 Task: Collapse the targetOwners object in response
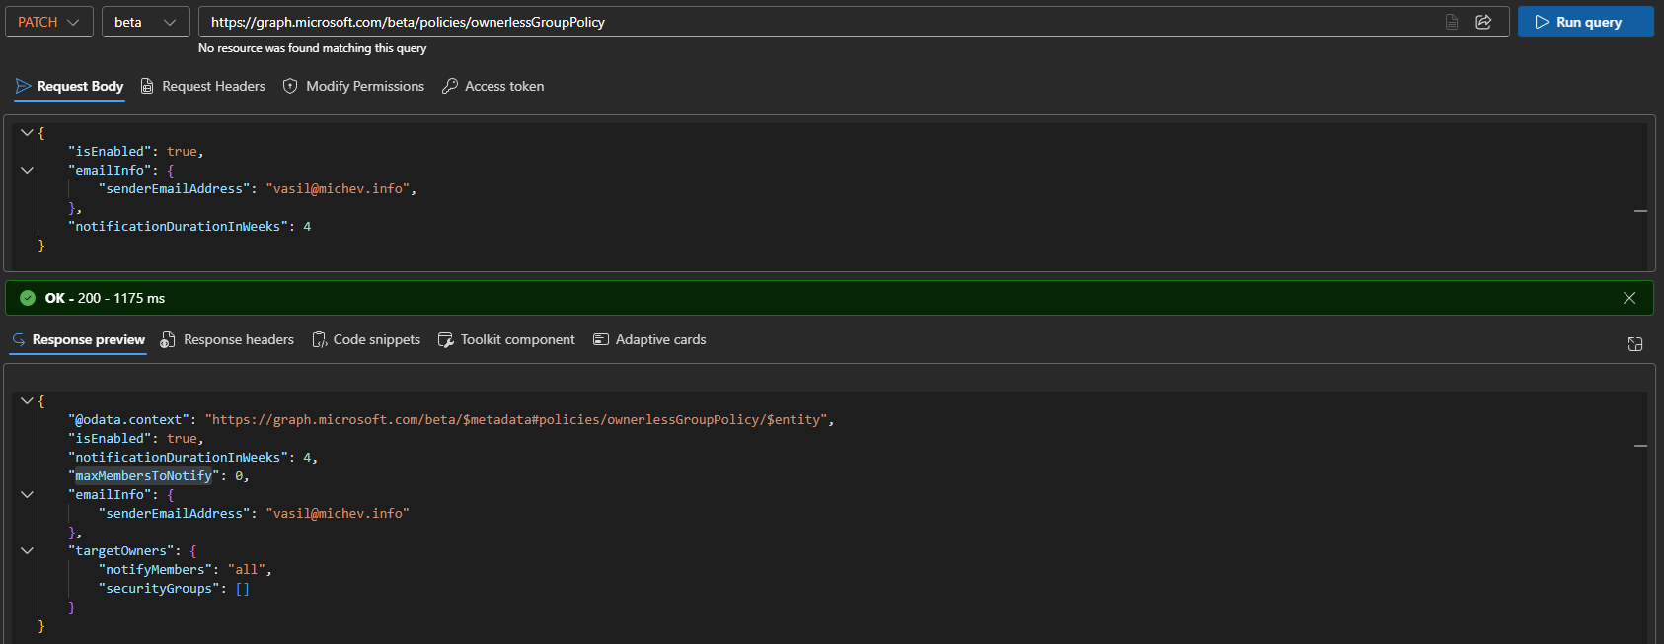coord(27,551)
